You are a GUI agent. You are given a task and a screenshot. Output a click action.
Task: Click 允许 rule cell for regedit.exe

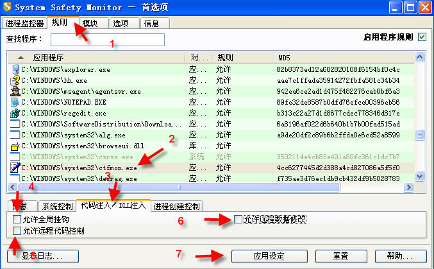(224, 113)
